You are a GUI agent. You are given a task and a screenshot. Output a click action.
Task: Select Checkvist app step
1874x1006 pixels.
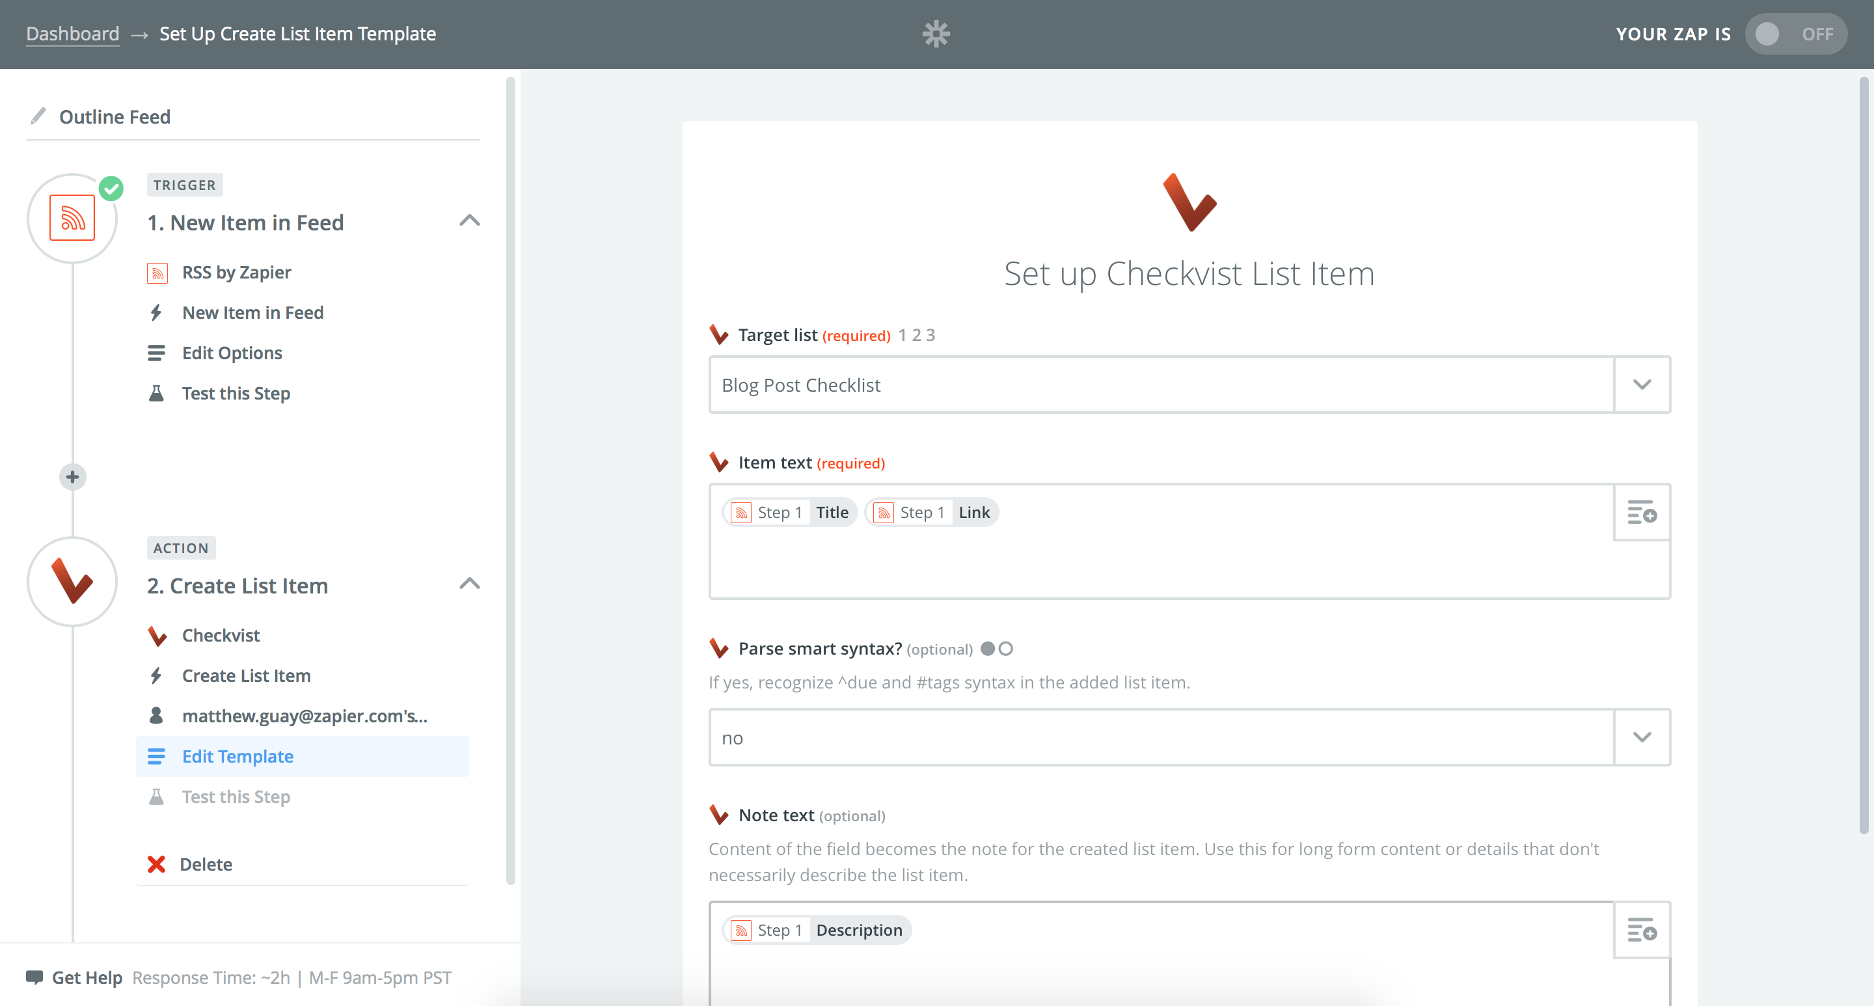[x=221, y=636]
